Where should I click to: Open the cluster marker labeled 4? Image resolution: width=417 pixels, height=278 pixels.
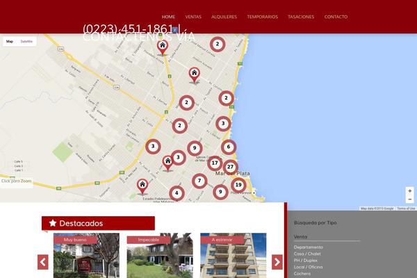[x=177, y=193]
